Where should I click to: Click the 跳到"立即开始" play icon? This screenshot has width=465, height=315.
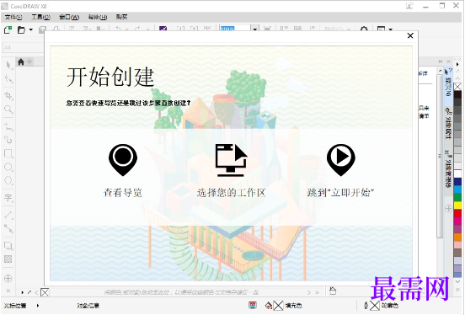click(340, 159)
